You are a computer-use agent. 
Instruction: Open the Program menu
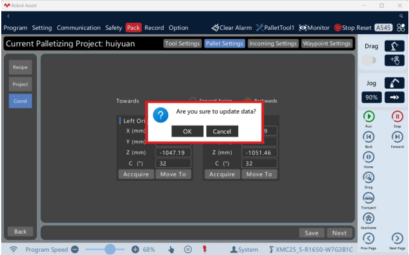(15, 28)
